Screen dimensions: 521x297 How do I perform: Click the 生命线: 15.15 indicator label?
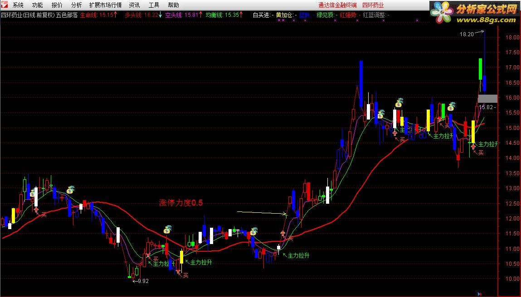97,15
